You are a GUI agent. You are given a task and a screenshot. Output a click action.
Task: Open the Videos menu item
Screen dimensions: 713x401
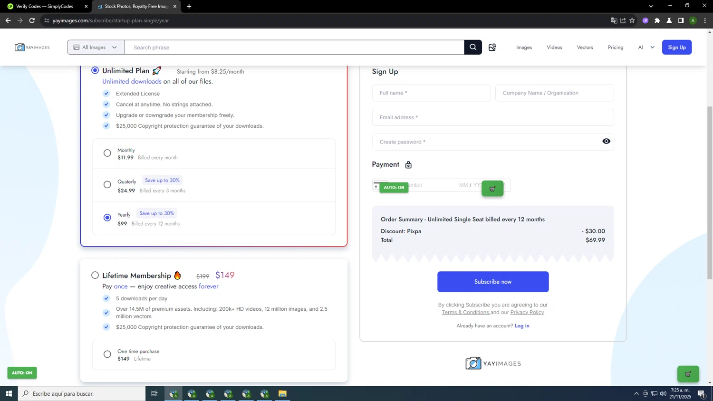point(554,47)
